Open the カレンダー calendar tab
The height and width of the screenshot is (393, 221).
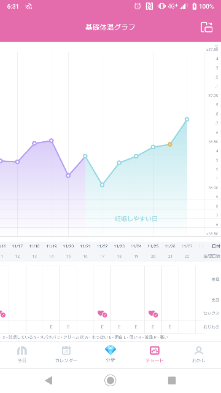click(x=66, y=354)
